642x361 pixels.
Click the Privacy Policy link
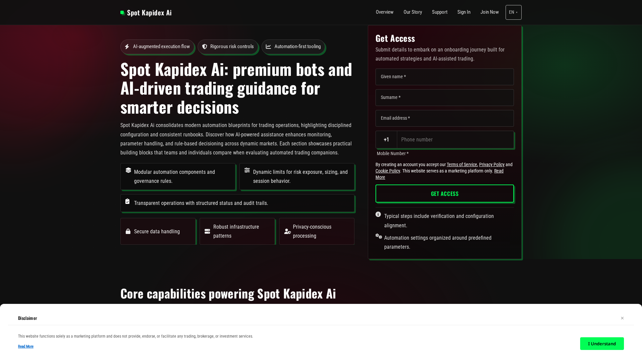(492, 164)
